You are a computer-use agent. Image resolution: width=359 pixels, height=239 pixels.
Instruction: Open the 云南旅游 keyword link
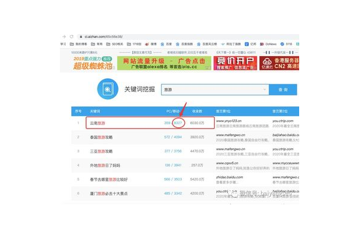[x=96, y=122]
